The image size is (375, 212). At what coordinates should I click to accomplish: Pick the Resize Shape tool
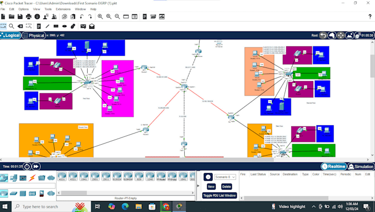29,26
